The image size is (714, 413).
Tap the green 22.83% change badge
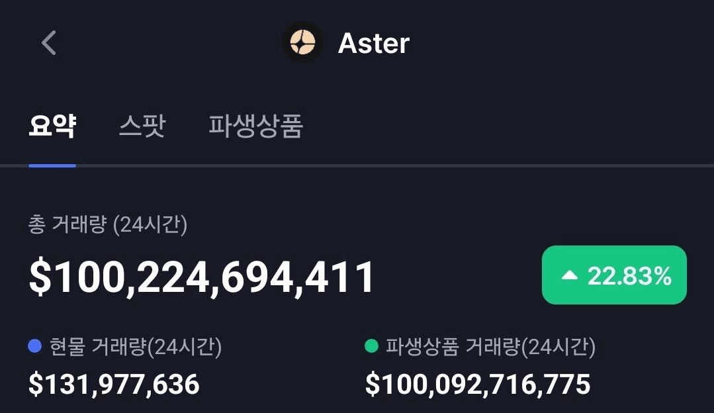click(x=614, y=275)
